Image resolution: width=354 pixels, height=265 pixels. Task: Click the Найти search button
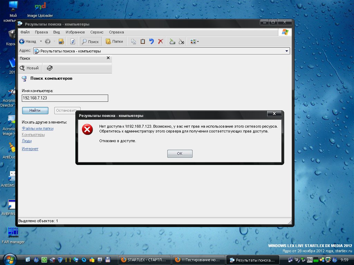coord(35,110)
